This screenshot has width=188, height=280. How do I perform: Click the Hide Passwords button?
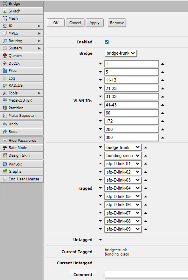[22, 141]
